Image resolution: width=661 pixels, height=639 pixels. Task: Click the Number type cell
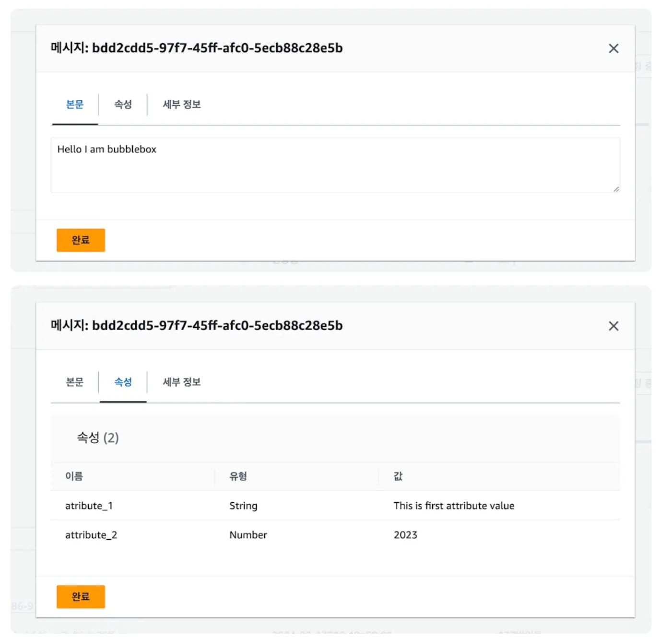pos(248,535)
